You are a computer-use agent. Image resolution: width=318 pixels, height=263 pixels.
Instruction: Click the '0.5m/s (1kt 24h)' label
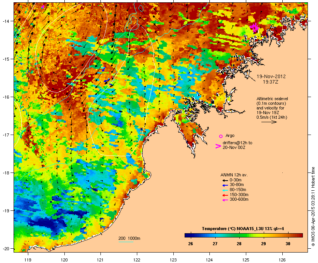click(272, 117)
